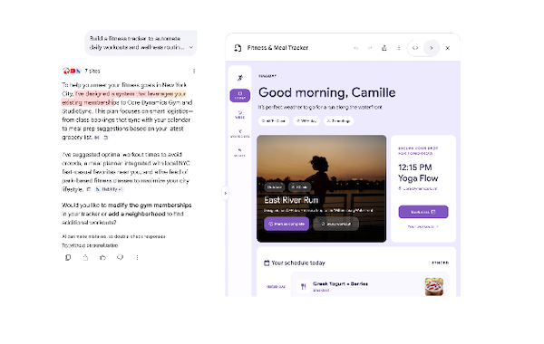Click the East River Run photo card
Image resolution: width=544 pixels, height=344 pixels.
point(321,189)
